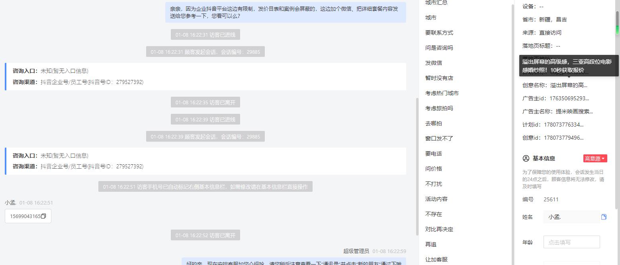Viewport: 620px width, 265px height.
Task: Select quick reply 城市
Action: tap(430, 18)
